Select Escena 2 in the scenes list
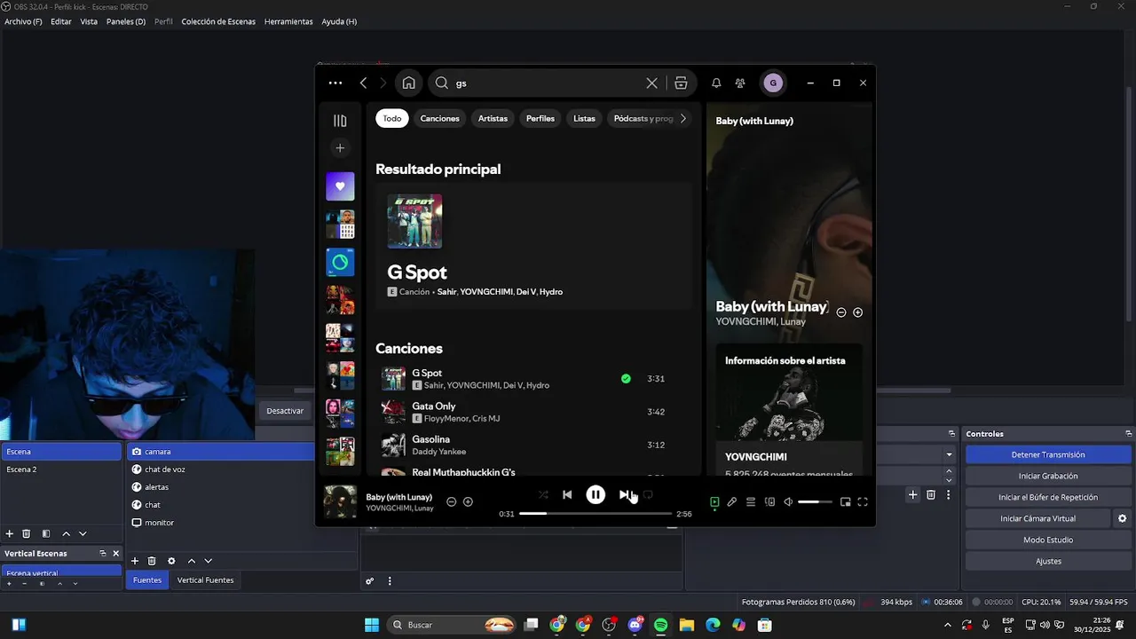 pyautogui.click(x=60, y=469)
